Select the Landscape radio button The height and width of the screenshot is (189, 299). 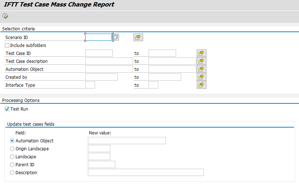[12, 156]
